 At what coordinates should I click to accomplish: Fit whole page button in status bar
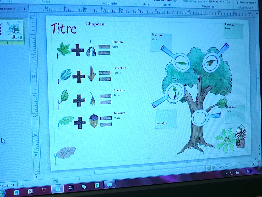click(x=259, y=163)
